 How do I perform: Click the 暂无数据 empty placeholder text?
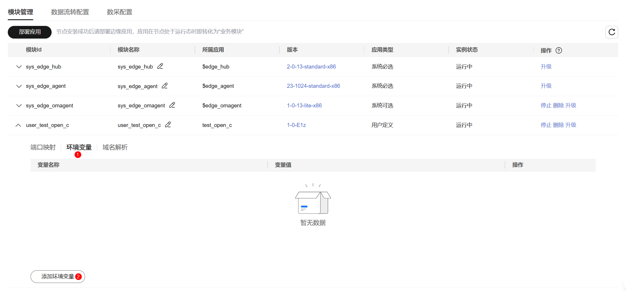click(x=313, y=222)
